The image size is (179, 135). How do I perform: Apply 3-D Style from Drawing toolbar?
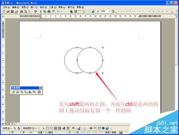(107, 128)
